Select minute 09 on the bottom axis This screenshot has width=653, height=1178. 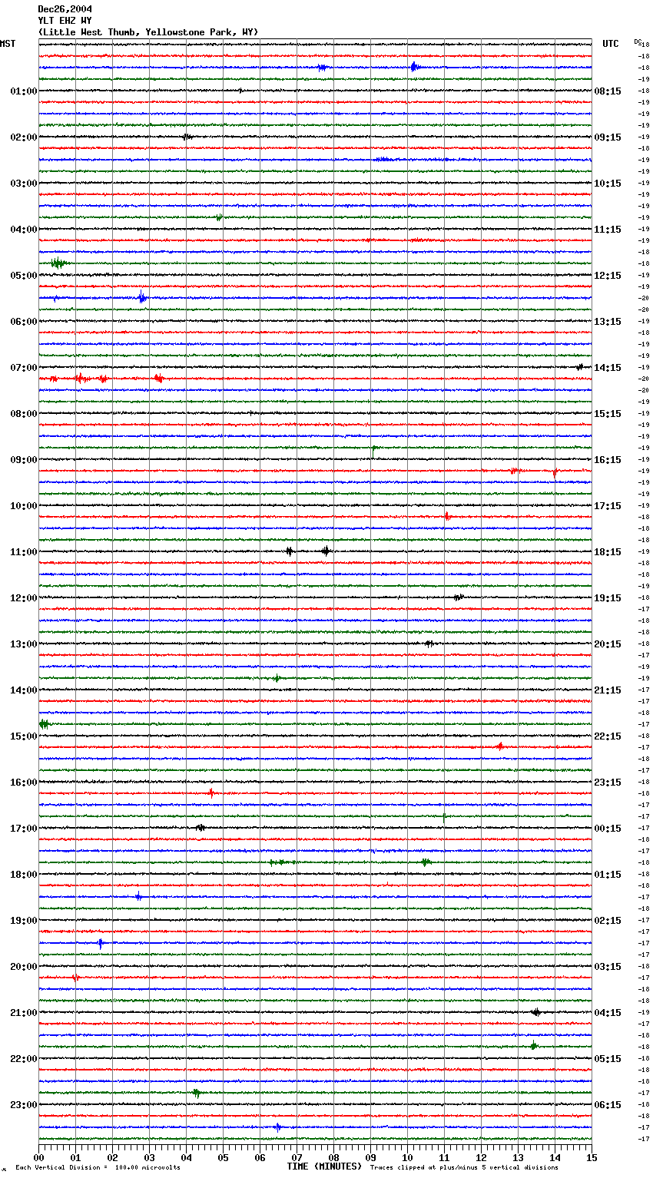370,1157
